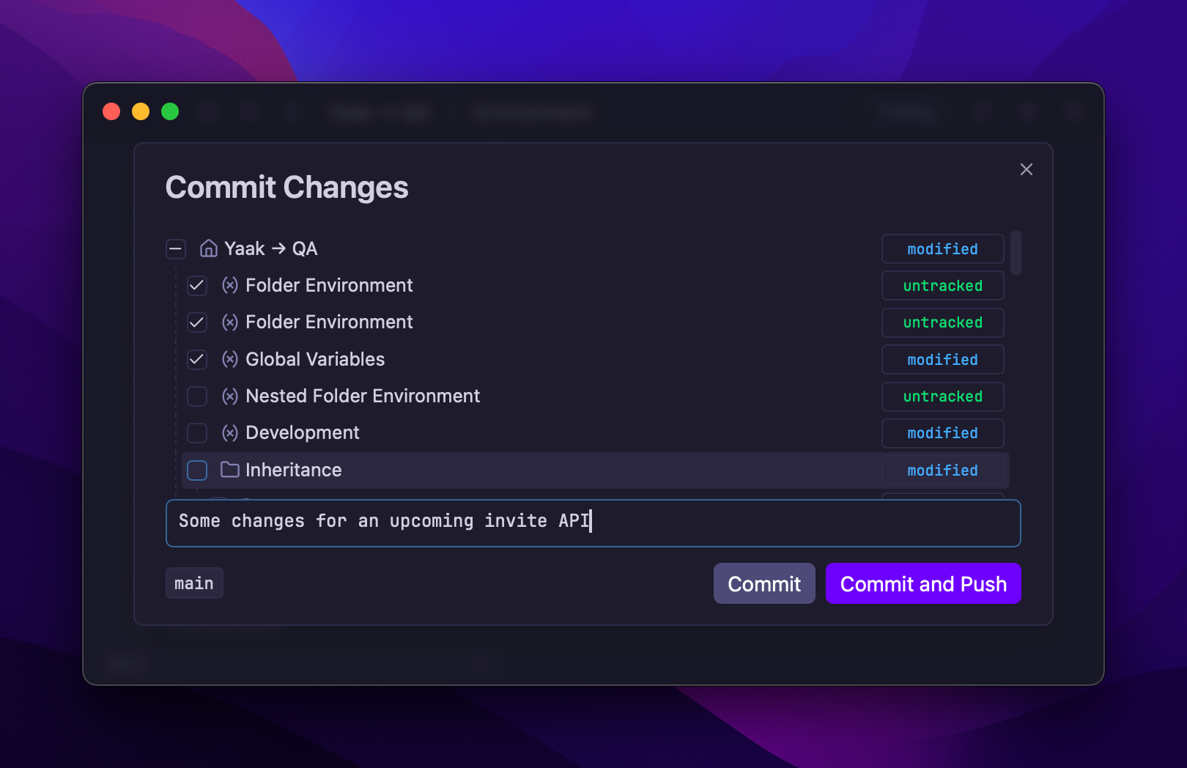Check the Nested Folder Environment checkbox
The width and height of the screenshot is (1187, 768).
click(197, 396)
